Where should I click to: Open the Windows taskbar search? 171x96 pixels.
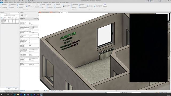[x=5, y=95]
